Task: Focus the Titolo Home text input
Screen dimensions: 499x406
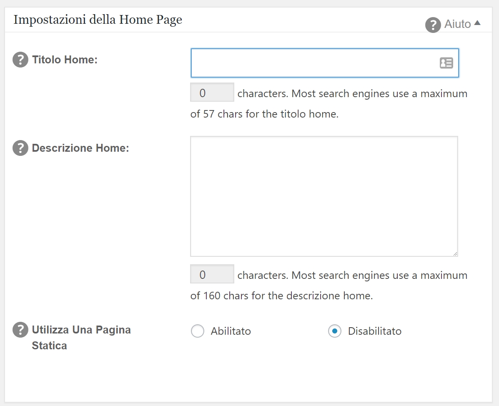Action: point(313,63)
